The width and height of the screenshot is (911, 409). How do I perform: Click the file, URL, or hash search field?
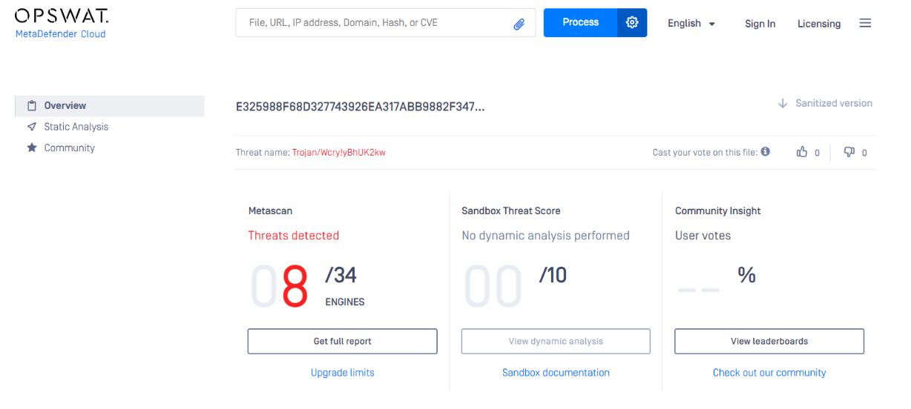(x=375, y=23)
